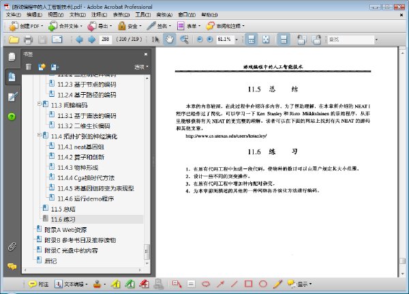Open 文件 File menu
This screenshot has width=409, height=294.
[x=14, y=14]
